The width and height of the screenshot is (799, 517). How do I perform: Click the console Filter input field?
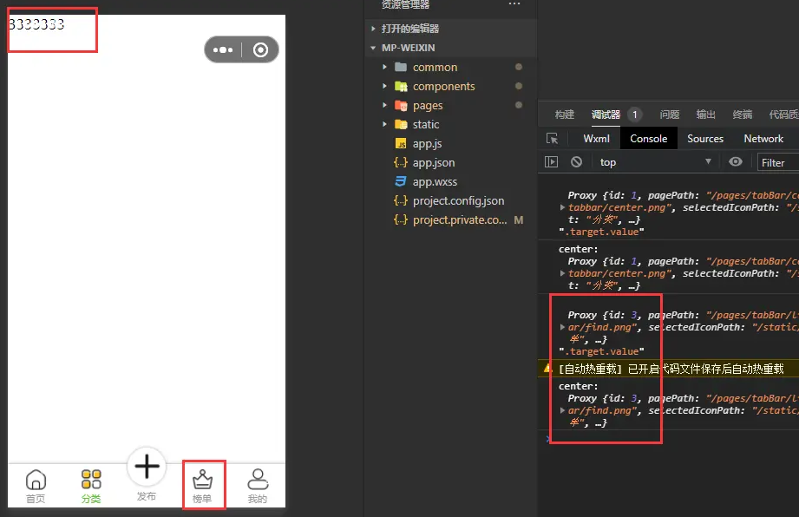click(777, 162)
